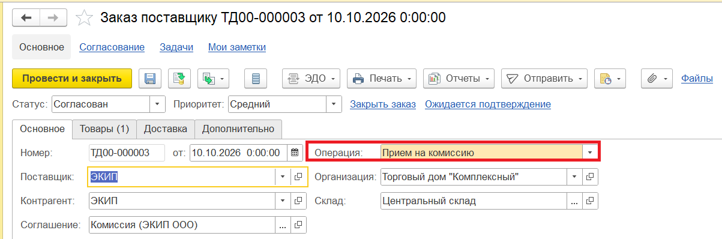
Task: Click the Соглашение ellipsis select button
Action: click(x=283, y=225)
